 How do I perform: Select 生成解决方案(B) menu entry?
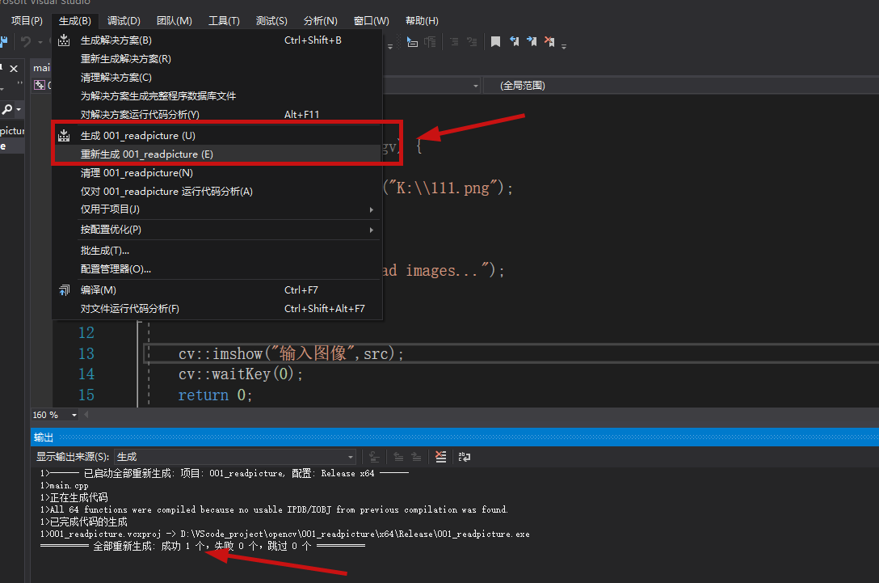click(217, 40)
